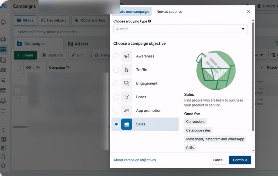
Task: Click the green Create button
Action: pyautogui.click(x=25, y=55)
